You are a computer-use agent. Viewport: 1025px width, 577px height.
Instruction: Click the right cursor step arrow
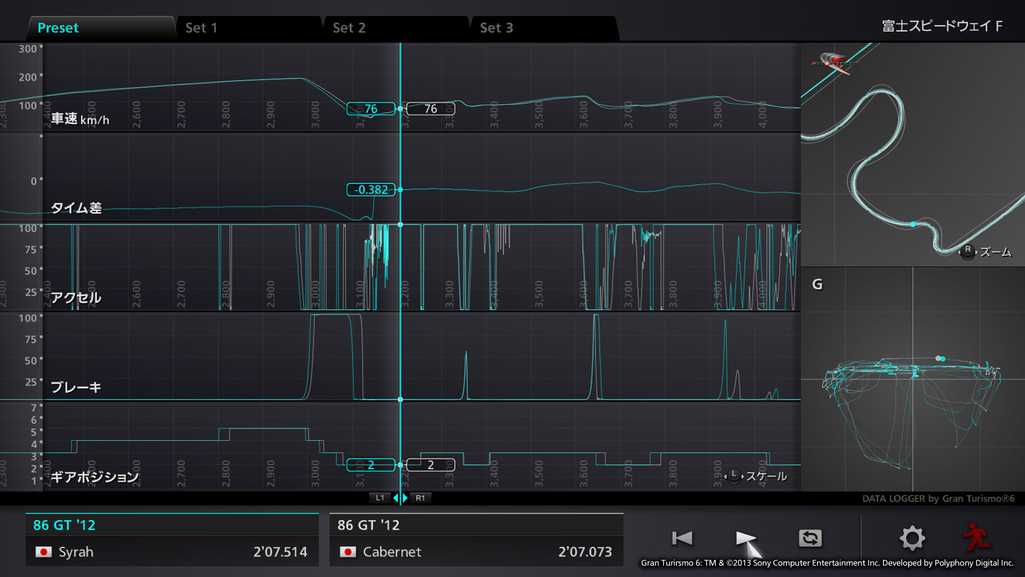(x=405, y=498)
